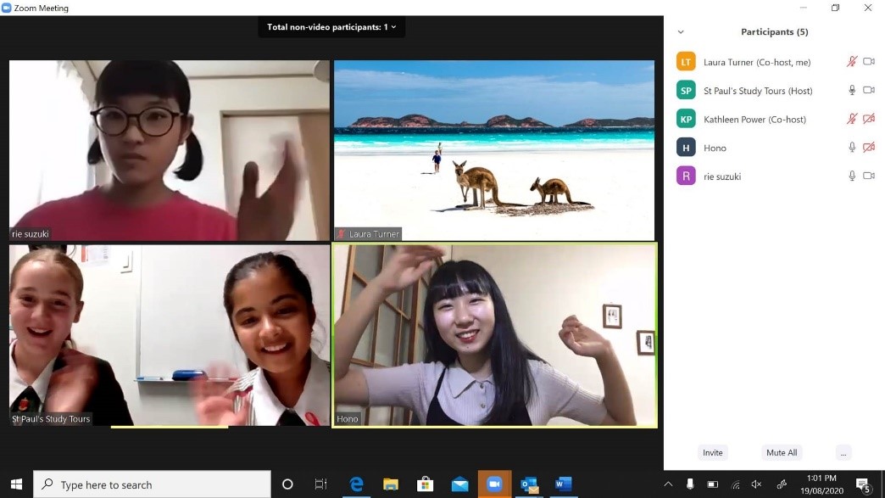
Task: Click Hono's H avatar
Action: (x=686, y=148)
